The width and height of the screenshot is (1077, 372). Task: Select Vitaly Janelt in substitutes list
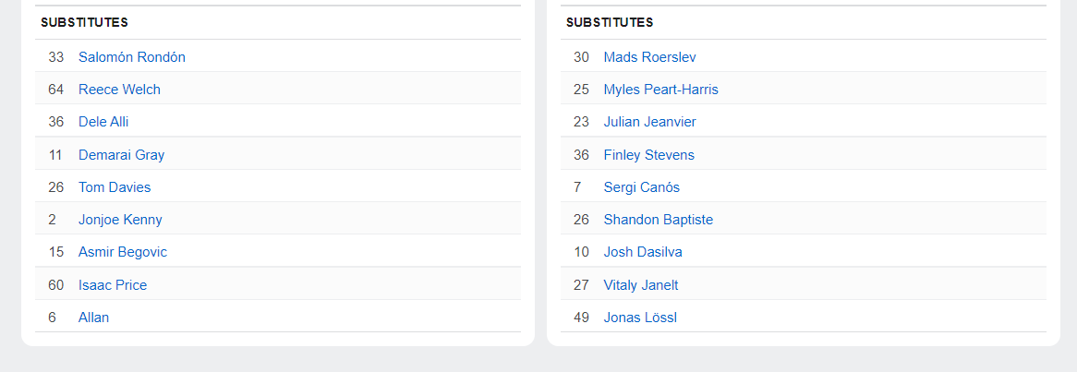[641, 285]
